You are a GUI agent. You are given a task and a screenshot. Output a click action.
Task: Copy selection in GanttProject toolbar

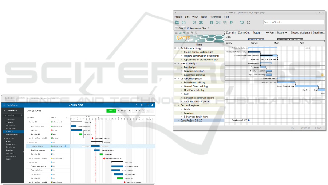225,22
